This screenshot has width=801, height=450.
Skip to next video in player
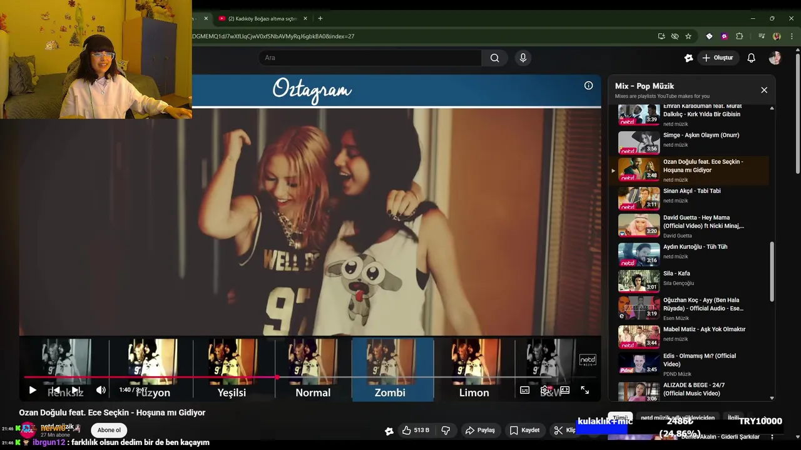(x=76, y=390)
